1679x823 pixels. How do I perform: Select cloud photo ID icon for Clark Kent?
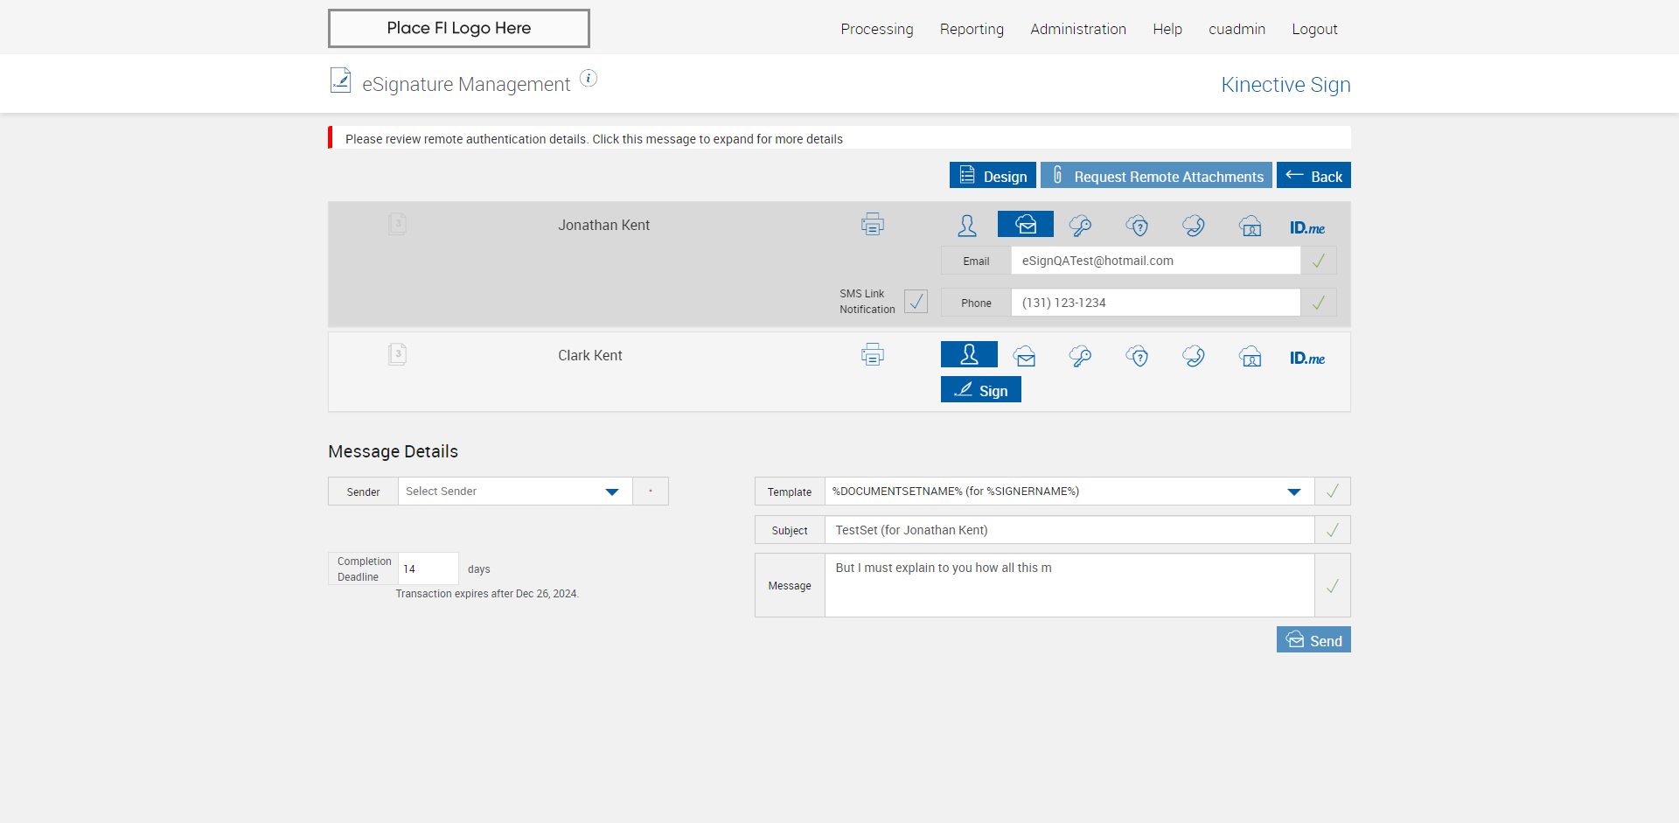click(1251, 356)
